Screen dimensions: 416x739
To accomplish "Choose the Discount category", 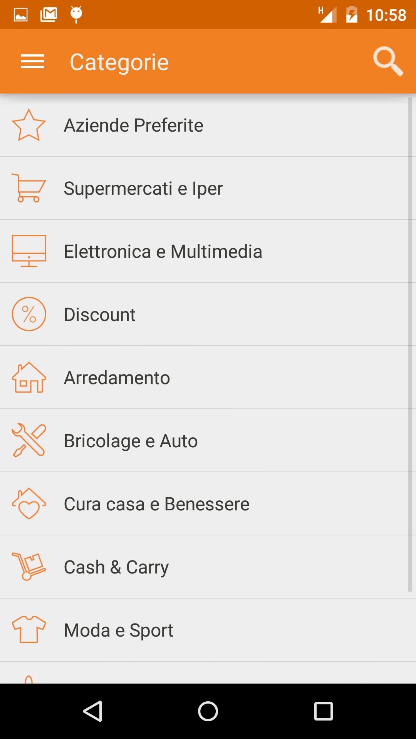I will tap(100, 315).
